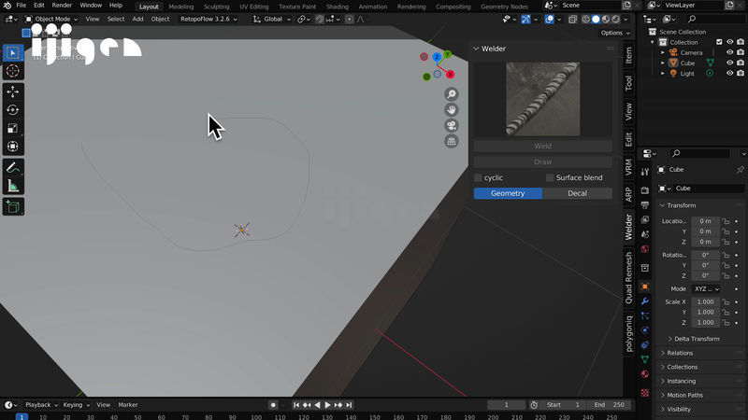The image size is (748, 420).
Task: Hide the Camera object in viewport
Action: click(730, 52)
